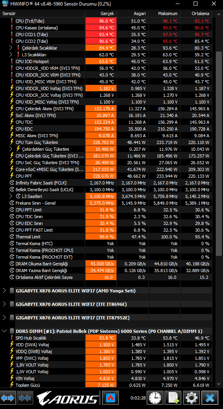The width and height of the screenshot is (223, 409).
Task: Click clock icon of Thermal Limit row
Action: pos(12,237)
